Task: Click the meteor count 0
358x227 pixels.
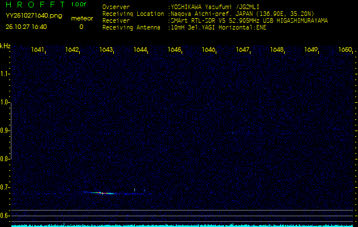Action: (81, 27)
